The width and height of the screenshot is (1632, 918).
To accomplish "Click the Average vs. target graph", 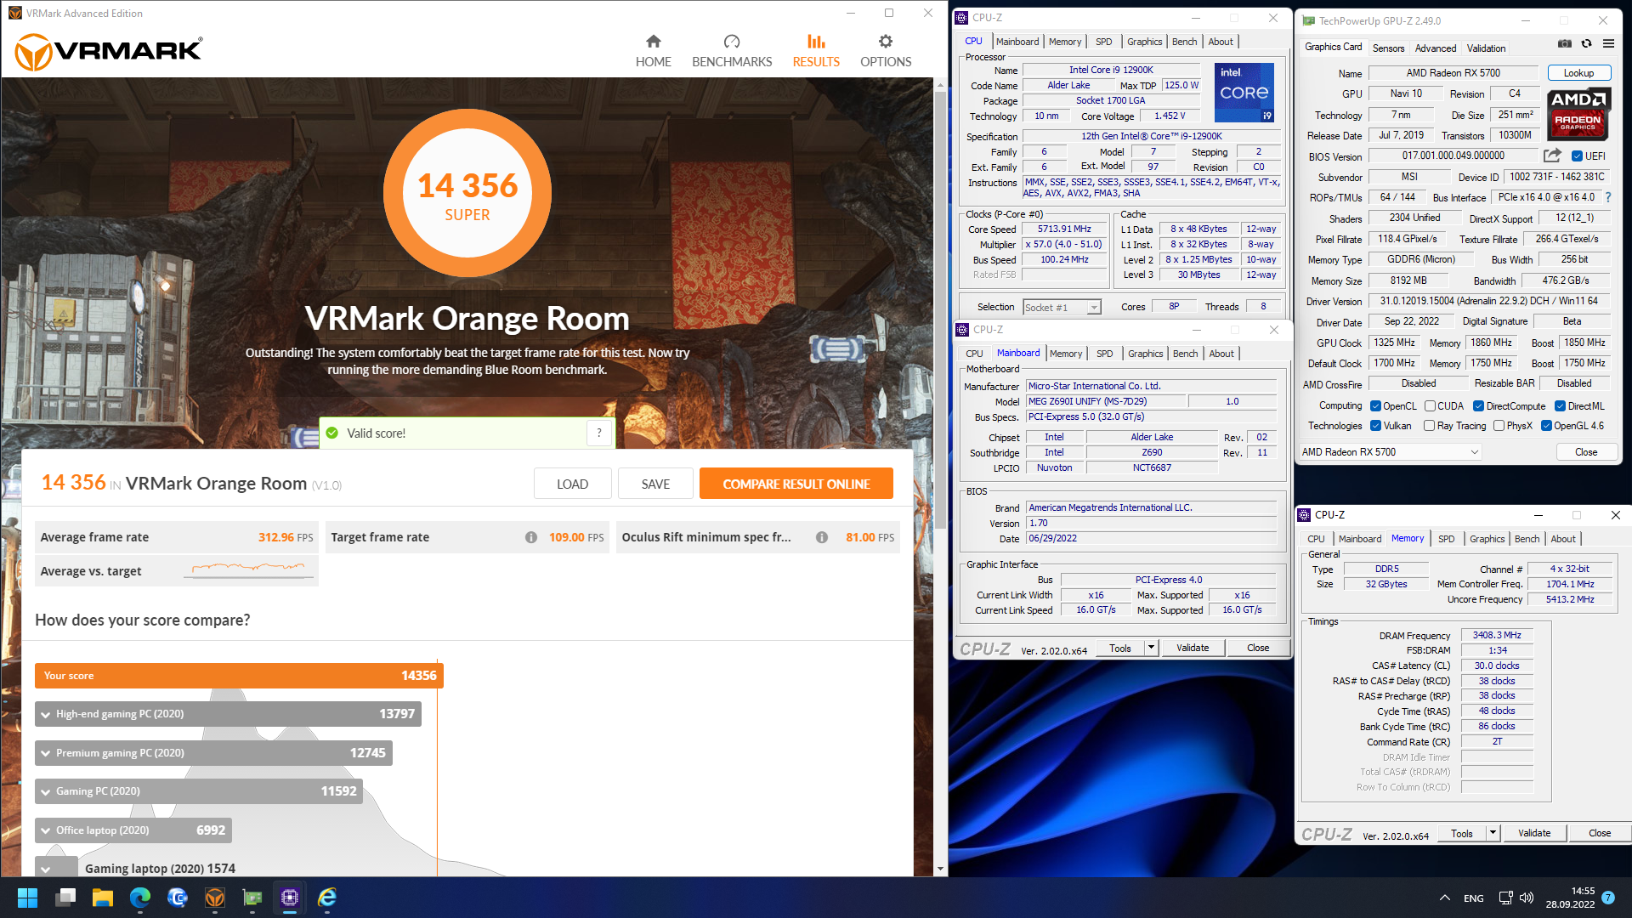I will click(x=249, y=569).
